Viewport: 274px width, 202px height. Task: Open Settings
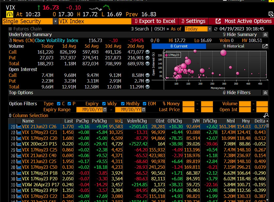pos(193,21)
